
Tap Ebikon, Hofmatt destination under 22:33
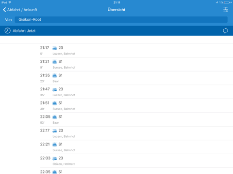pos(64,164)
